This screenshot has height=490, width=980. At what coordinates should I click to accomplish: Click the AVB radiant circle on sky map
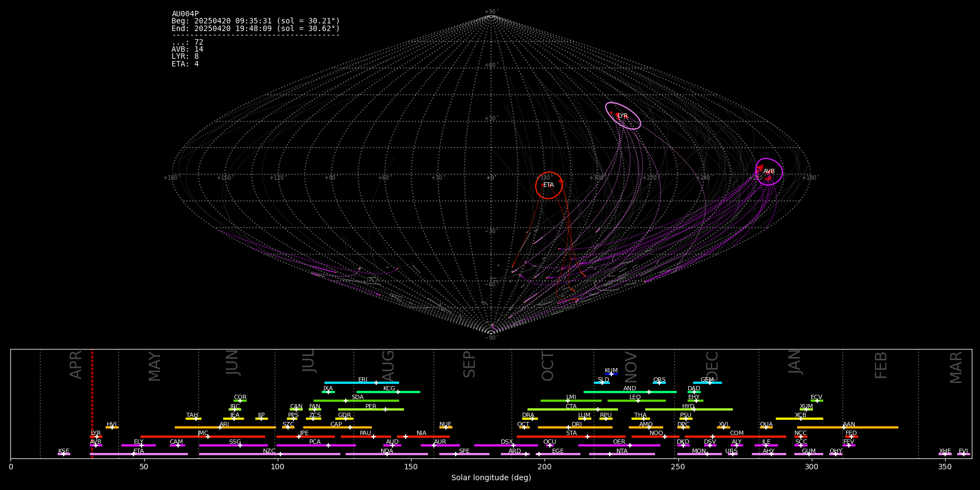769,171
